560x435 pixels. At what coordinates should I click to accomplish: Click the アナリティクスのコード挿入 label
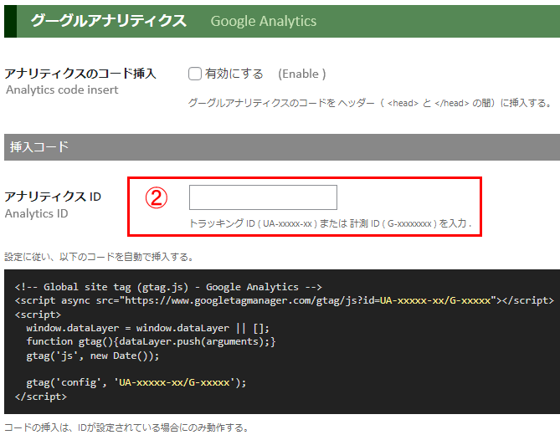[x=80, y=74]
